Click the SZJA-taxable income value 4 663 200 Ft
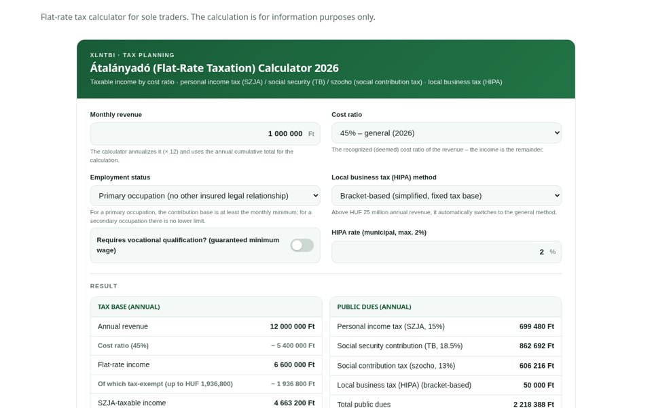This screenshot has width=652, height=408. click(x=294, y=403)
